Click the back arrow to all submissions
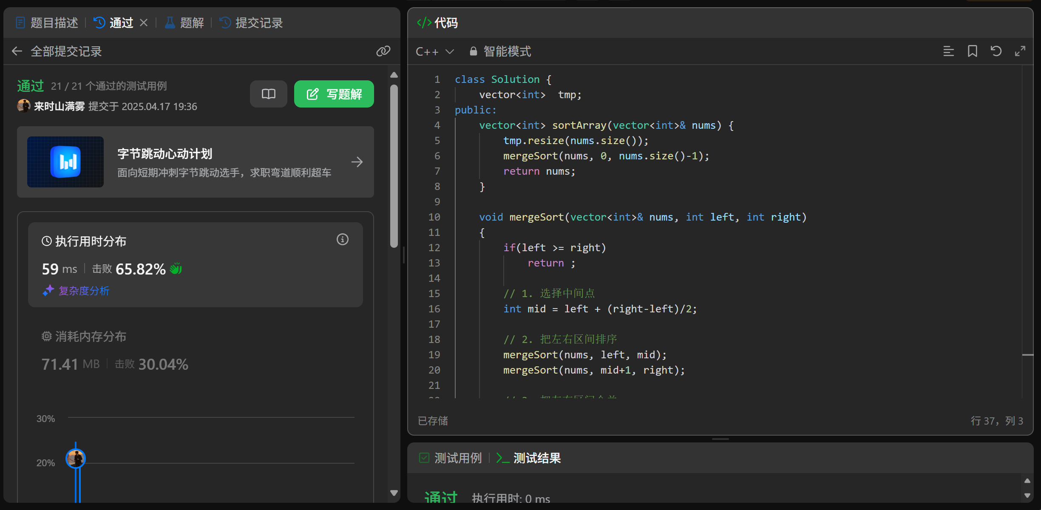 point(17,51)
